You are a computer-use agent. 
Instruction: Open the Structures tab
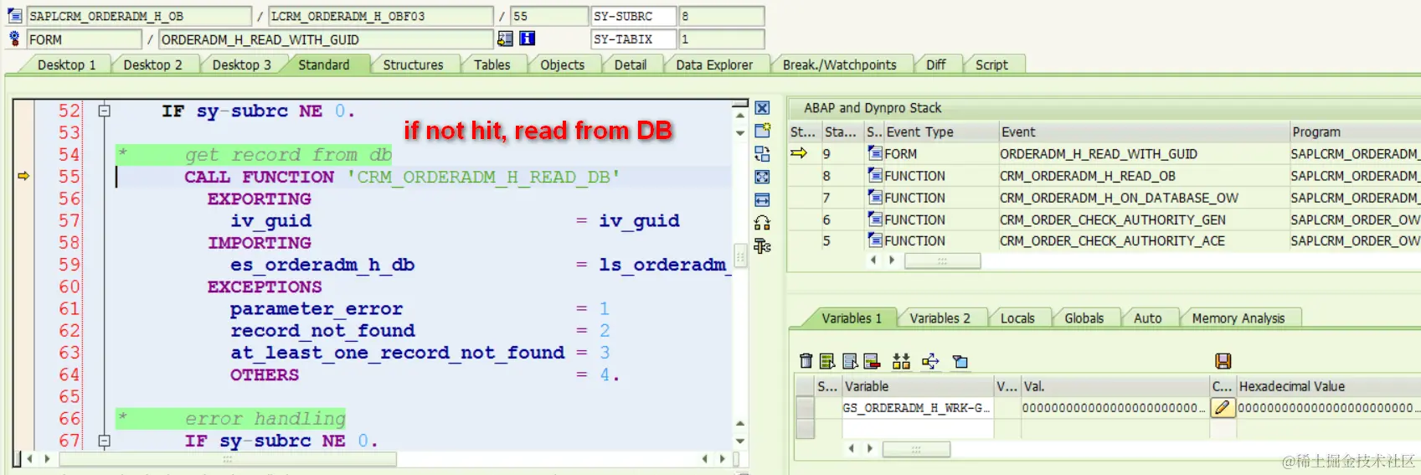tap(413, 65)
